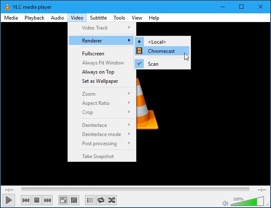Toggle fullscreen video icon in control bar
271x208 pixels.
(x=63, y=200)
